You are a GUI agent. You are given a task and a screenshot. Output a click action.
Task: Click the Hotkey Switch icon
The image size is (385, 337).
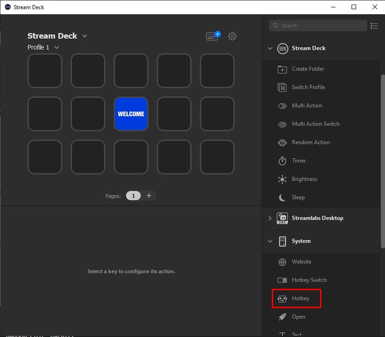[282, 280]
